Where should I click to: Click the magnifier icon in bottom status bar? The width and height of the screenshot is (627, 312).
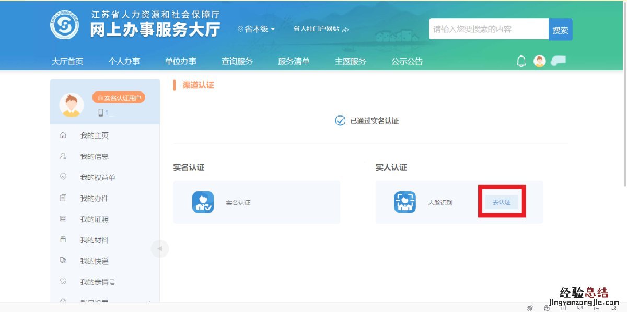coord(613,307)
